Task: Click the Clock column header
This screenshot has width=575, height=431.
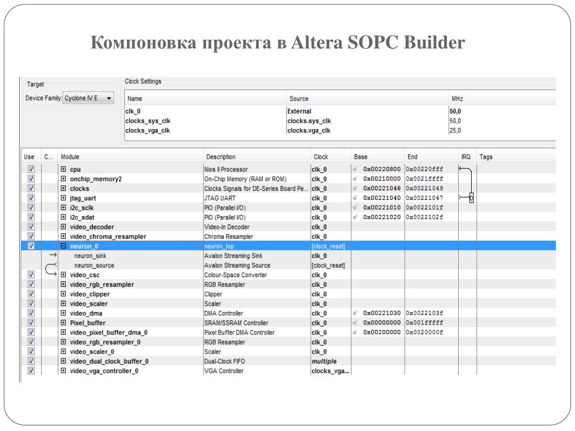Action: coord(331,157)
